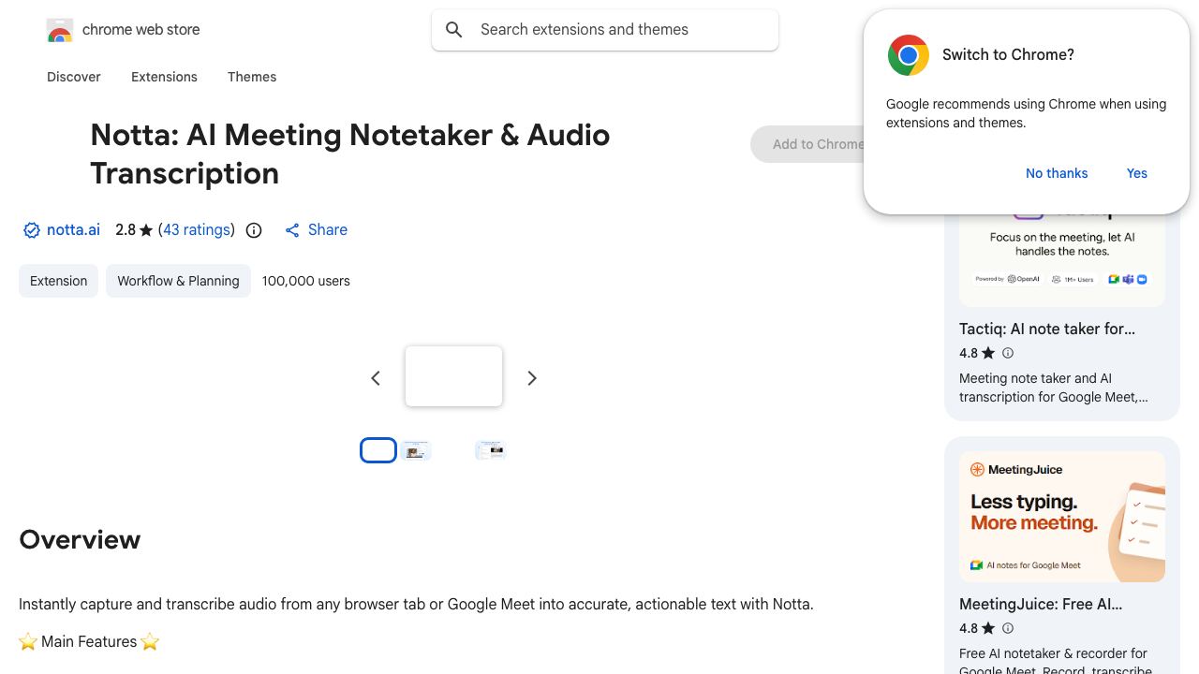Click the Share icon

[292, 230]
